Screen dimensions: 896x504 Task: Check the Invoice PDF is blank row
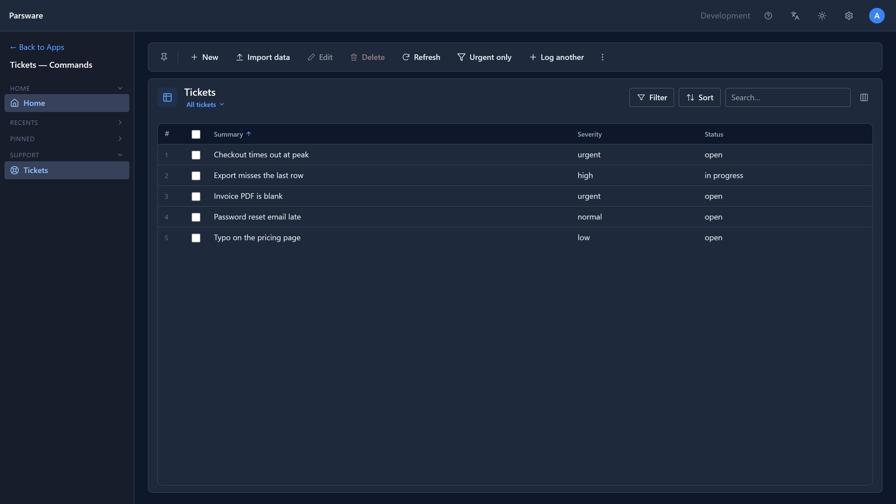tap(196, 196)
